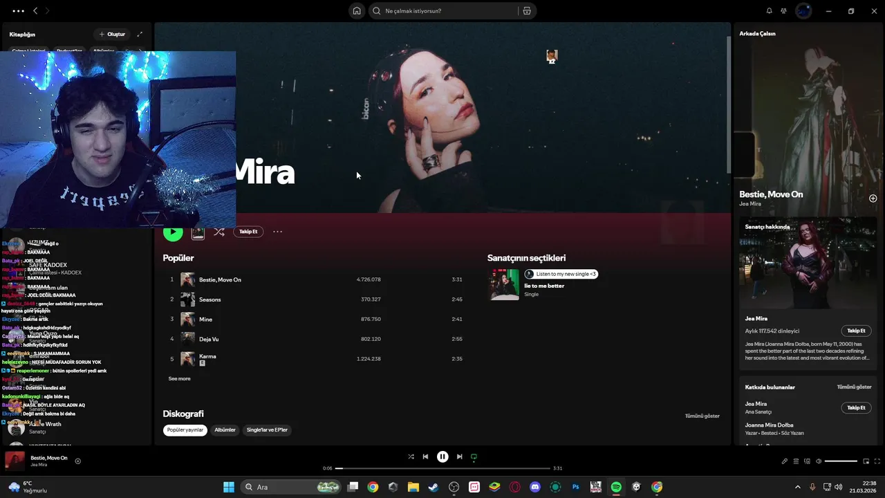Click the Oluştur button in library

pos(112,34)
